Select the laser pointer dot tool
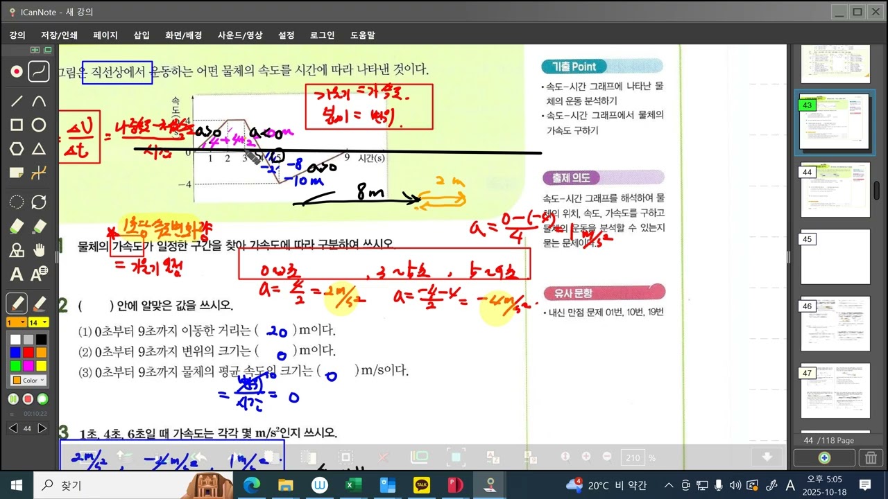888x499 pixels. point(17,71)
